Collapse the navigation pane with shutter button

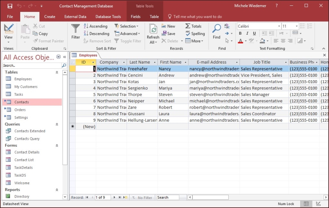(x=65, y=57)
